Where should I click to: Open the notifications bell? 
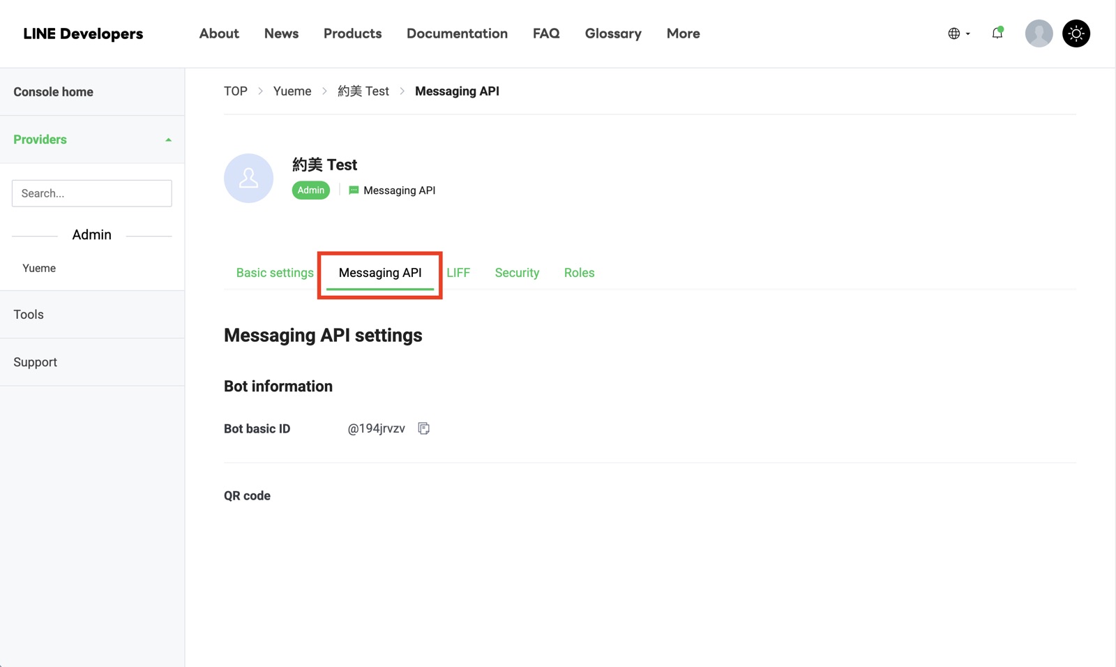[x=997, y=33]
